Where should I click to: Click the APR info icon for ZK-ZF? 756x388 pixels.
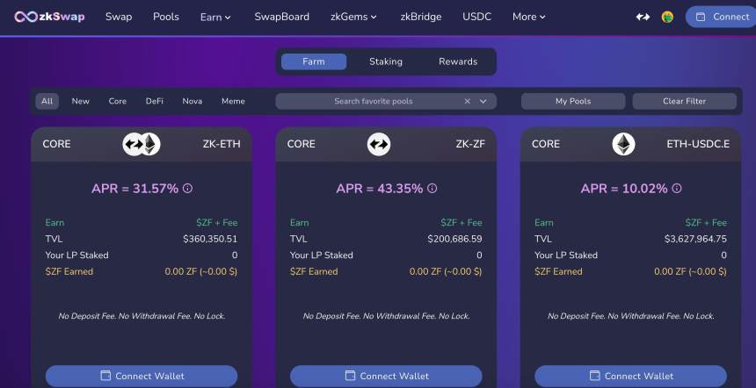[x=432, y=189]
